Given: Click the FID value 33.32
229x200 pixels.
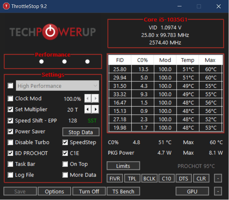Looking at the screenshot, I should coord(120,94).
